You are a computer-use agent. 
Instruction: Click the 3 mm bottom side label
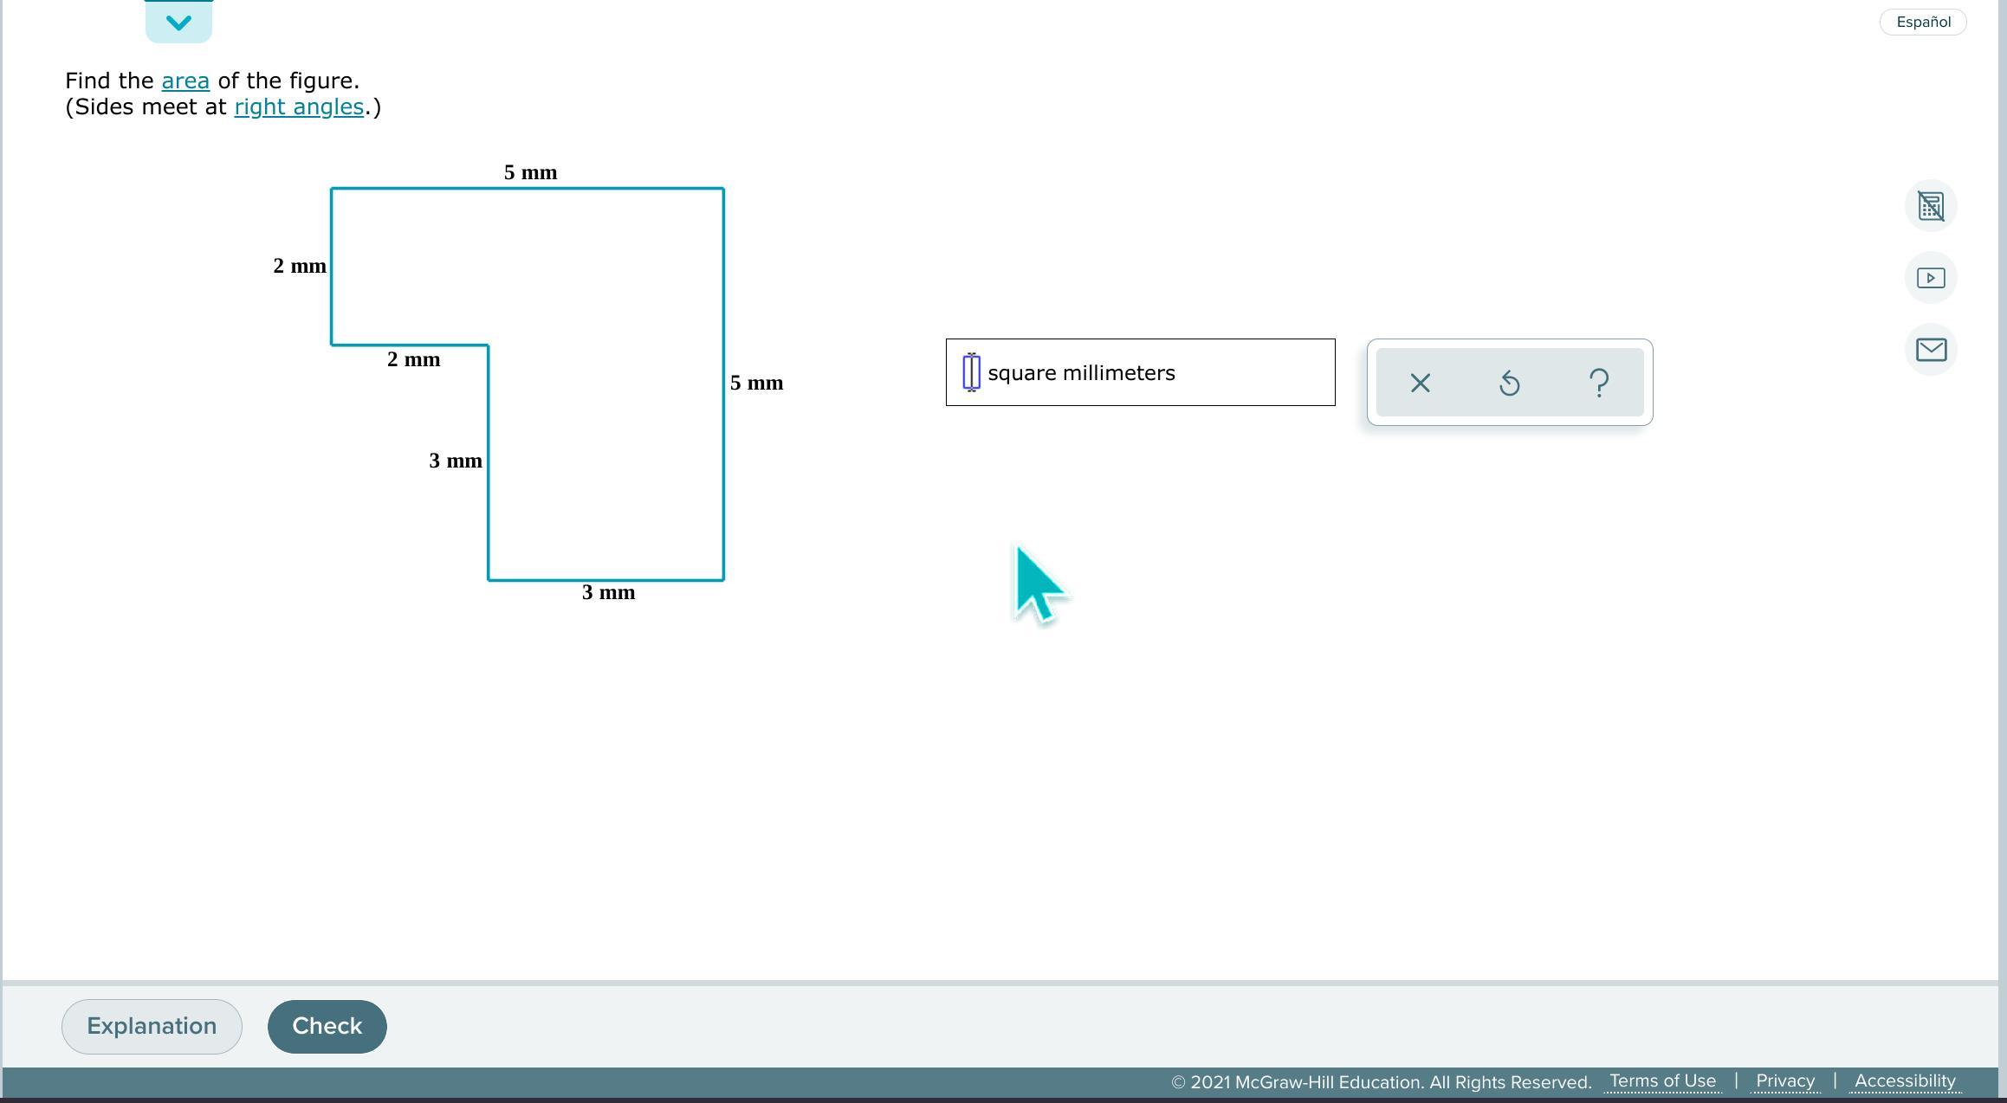coord(608,592)
